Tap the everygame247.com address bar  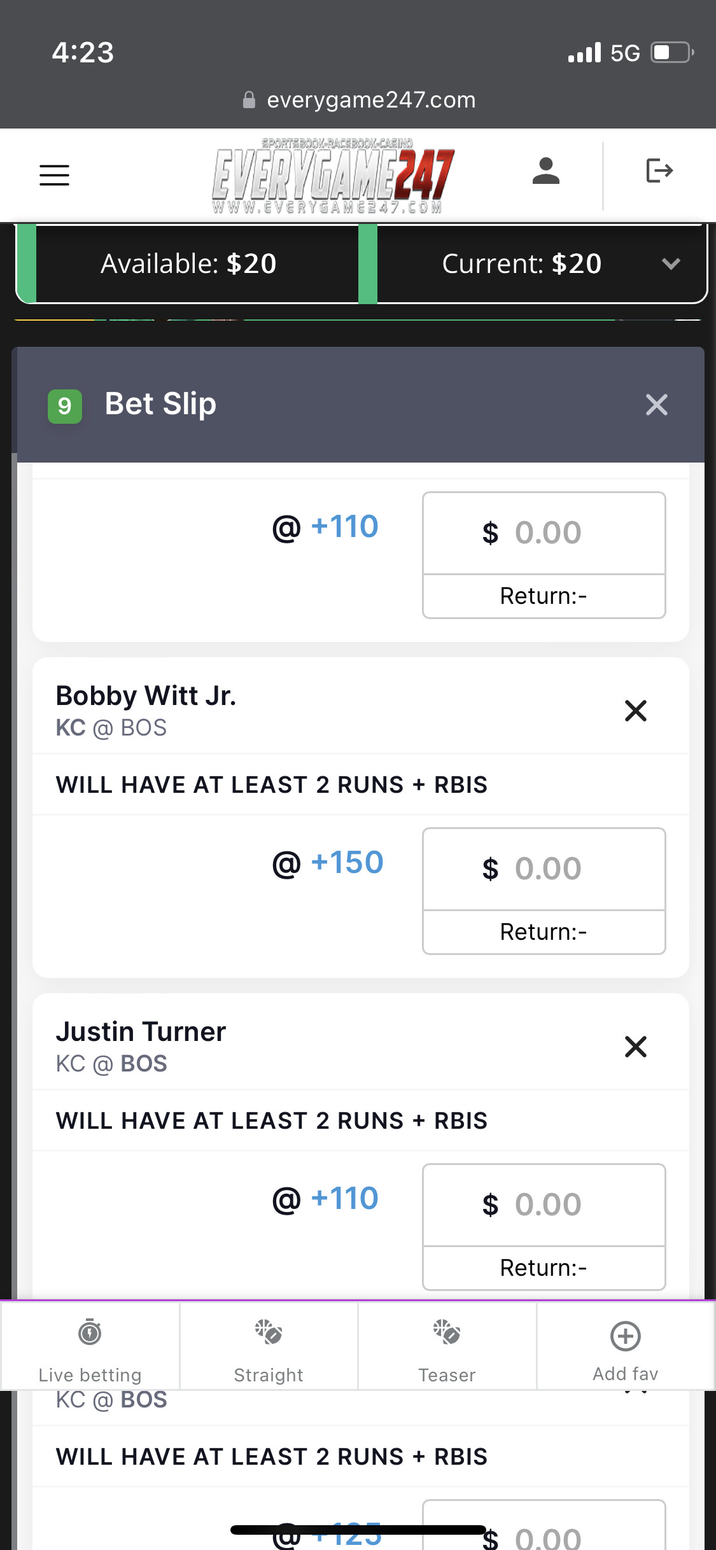pyautogui.click(x=359, y=100)
